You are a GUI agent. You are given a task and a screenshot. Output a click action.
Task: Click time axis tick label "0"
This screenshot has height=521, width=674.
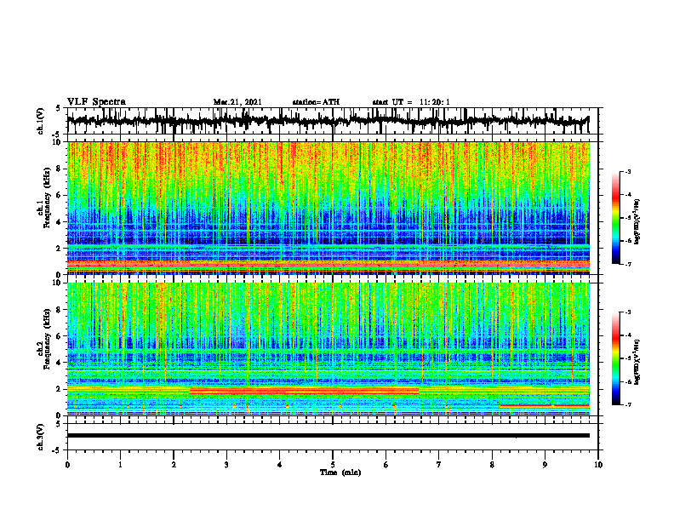click(67, 465)
